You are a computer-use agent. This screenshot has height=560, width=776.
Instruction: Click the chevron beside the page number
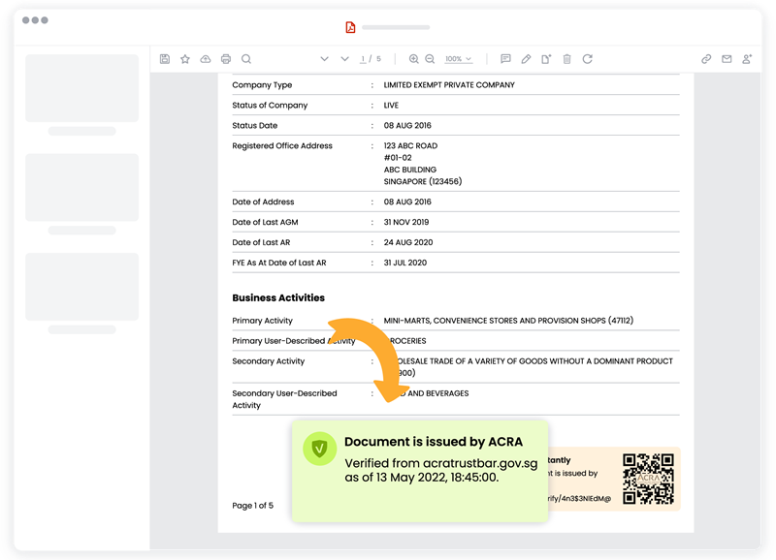tap(344, 59)
